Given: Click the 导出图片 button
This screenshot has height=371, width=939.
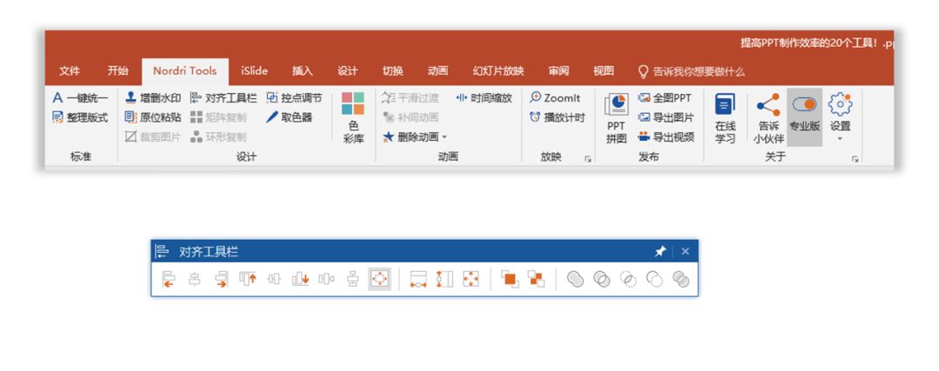Looking at the screenshot, I should click(666, 117).
